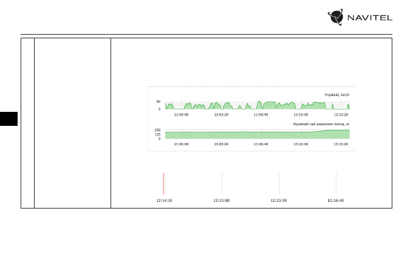Click the red playhead marker on timeline
The width and height of the screenshot is (413, 276).
[x=163, y=183]
